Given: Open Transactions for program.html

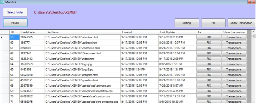Looking at the screenshot, I should click(x=234, y=75).
